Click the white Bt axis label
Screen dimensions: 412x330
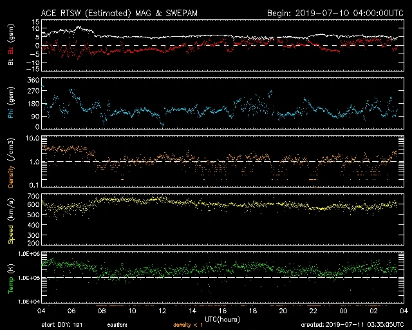point(10,63)
